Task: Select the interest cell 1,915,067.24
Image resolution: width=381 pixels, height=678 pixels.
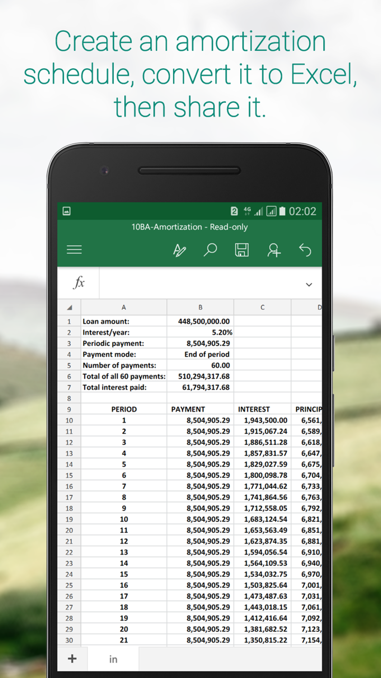Action: tap(262, 431)
